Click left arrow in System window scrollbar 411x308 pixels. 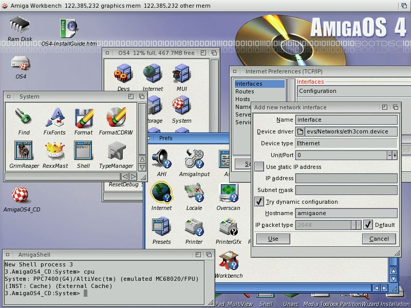tap(125, 177)
